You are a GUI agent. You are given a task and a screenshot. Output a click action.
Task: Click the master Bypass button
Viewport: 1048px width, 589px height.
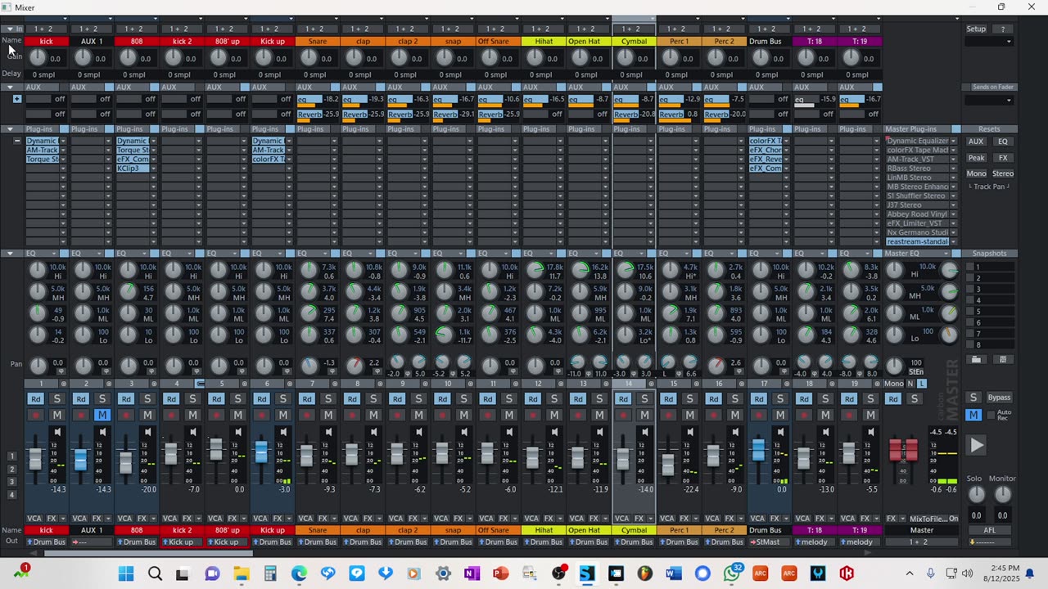click(999, 398)
